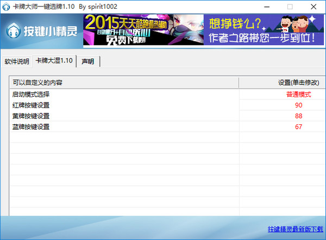The height and width of the screenshot is (240, 326).
Task: Select the 蓝牌按键设置 row
Action: (x=167, y=127)
